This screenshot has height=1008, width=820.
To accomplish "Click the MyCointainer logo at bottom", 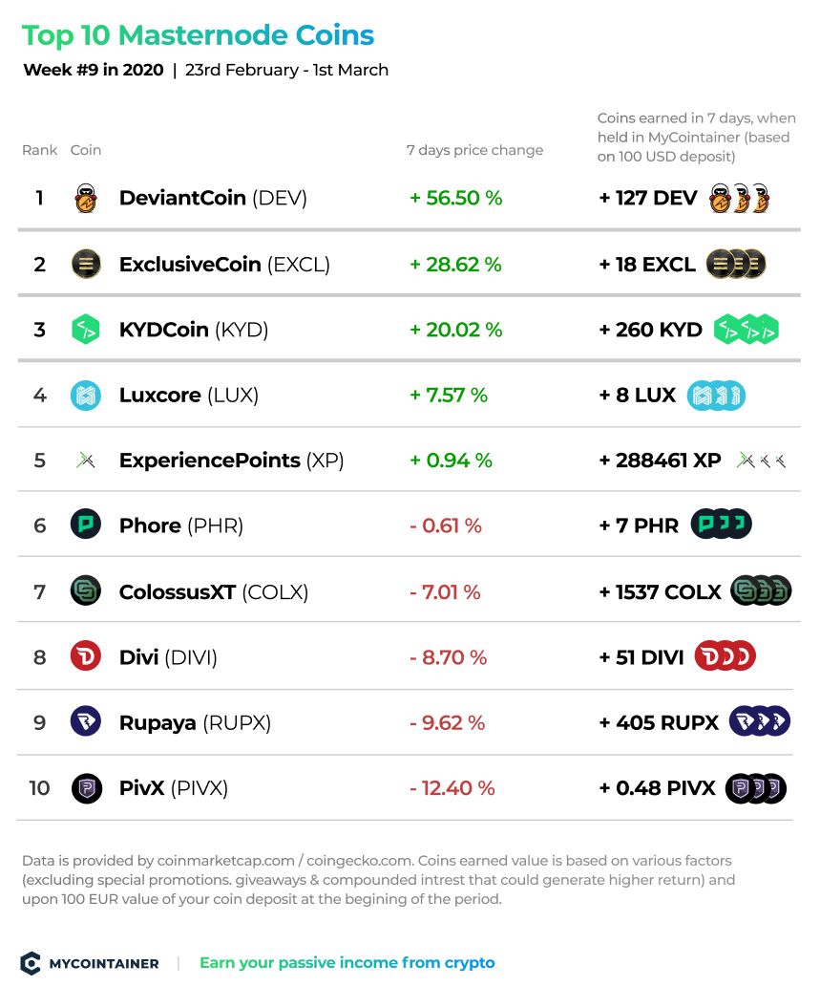I will (90, 963).
